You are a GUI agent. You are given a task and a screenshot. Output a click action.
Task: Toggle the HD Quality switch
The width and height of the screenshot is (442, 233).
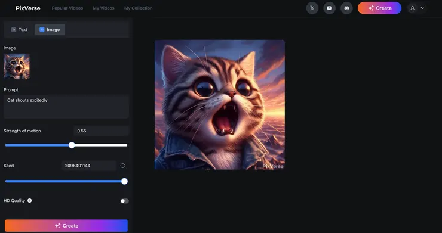tap(125, 201)
